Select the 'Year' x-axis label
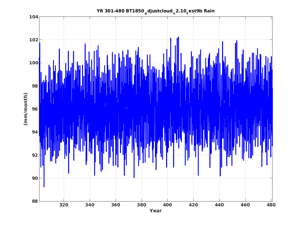Viewport: 301px width, 226px height. [156, 211]
